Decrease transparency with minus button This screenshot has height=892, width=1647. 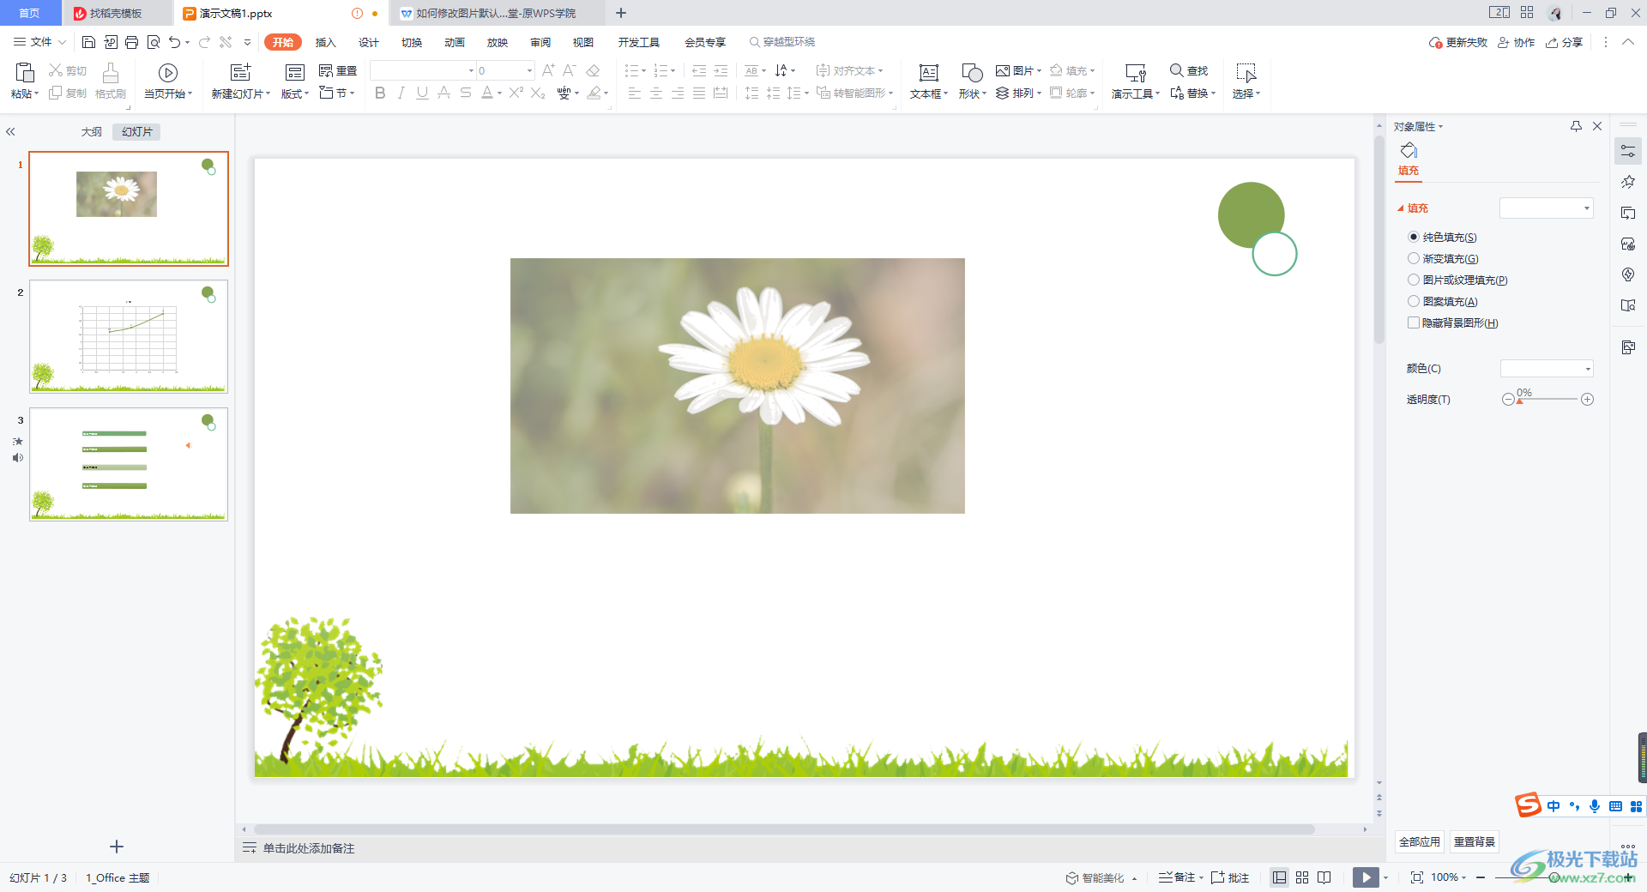coord(1508,400)
